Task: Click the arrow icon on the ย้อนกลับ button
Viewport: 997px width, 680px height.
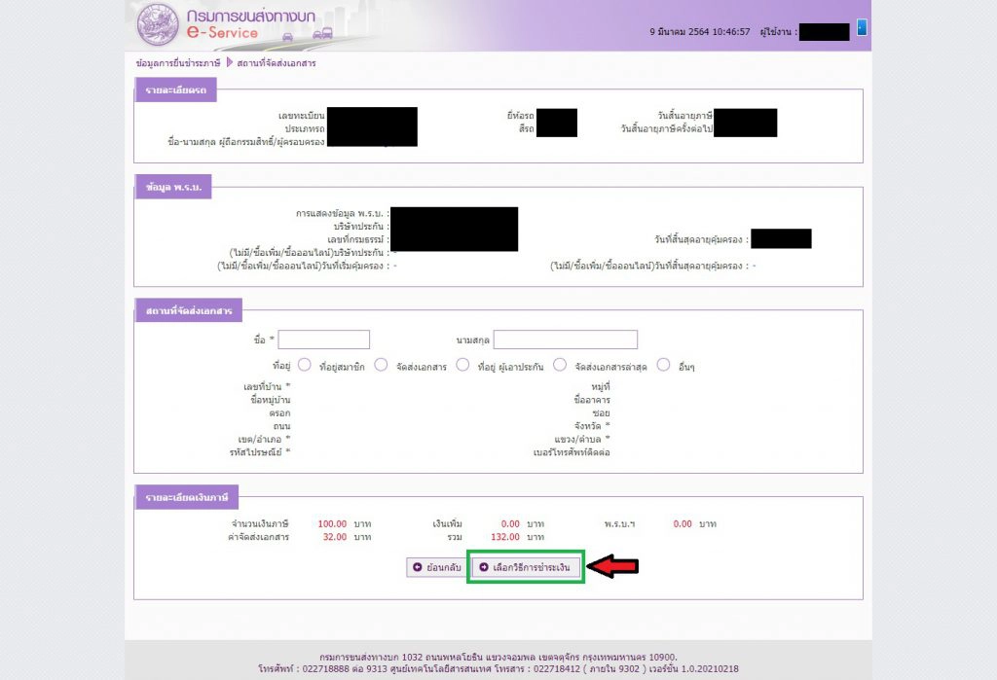Action: (x=418, y=566)
